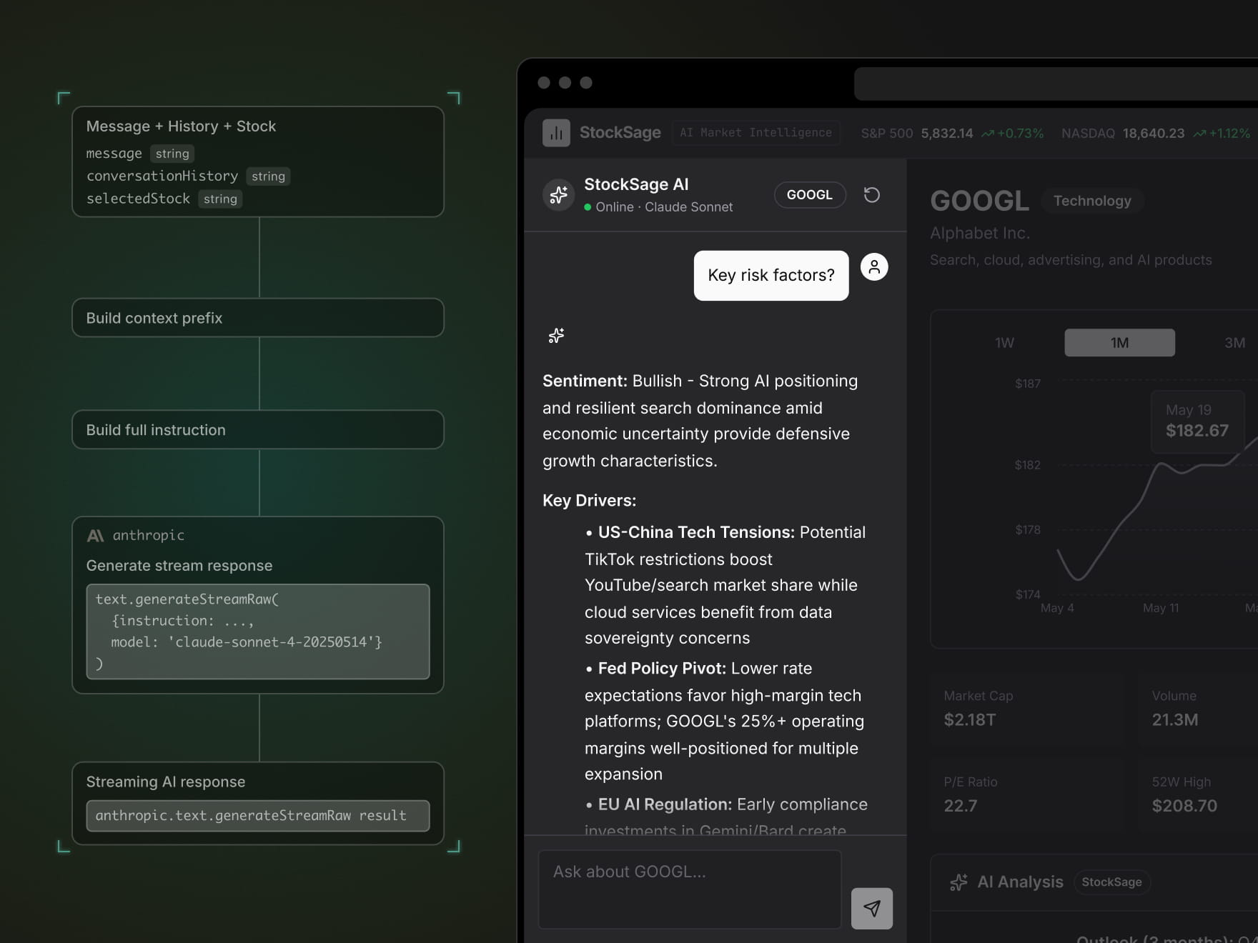The image size is (1258, 943).
Task: Click the AI Market Intelligence label
Action: point(756,133)
